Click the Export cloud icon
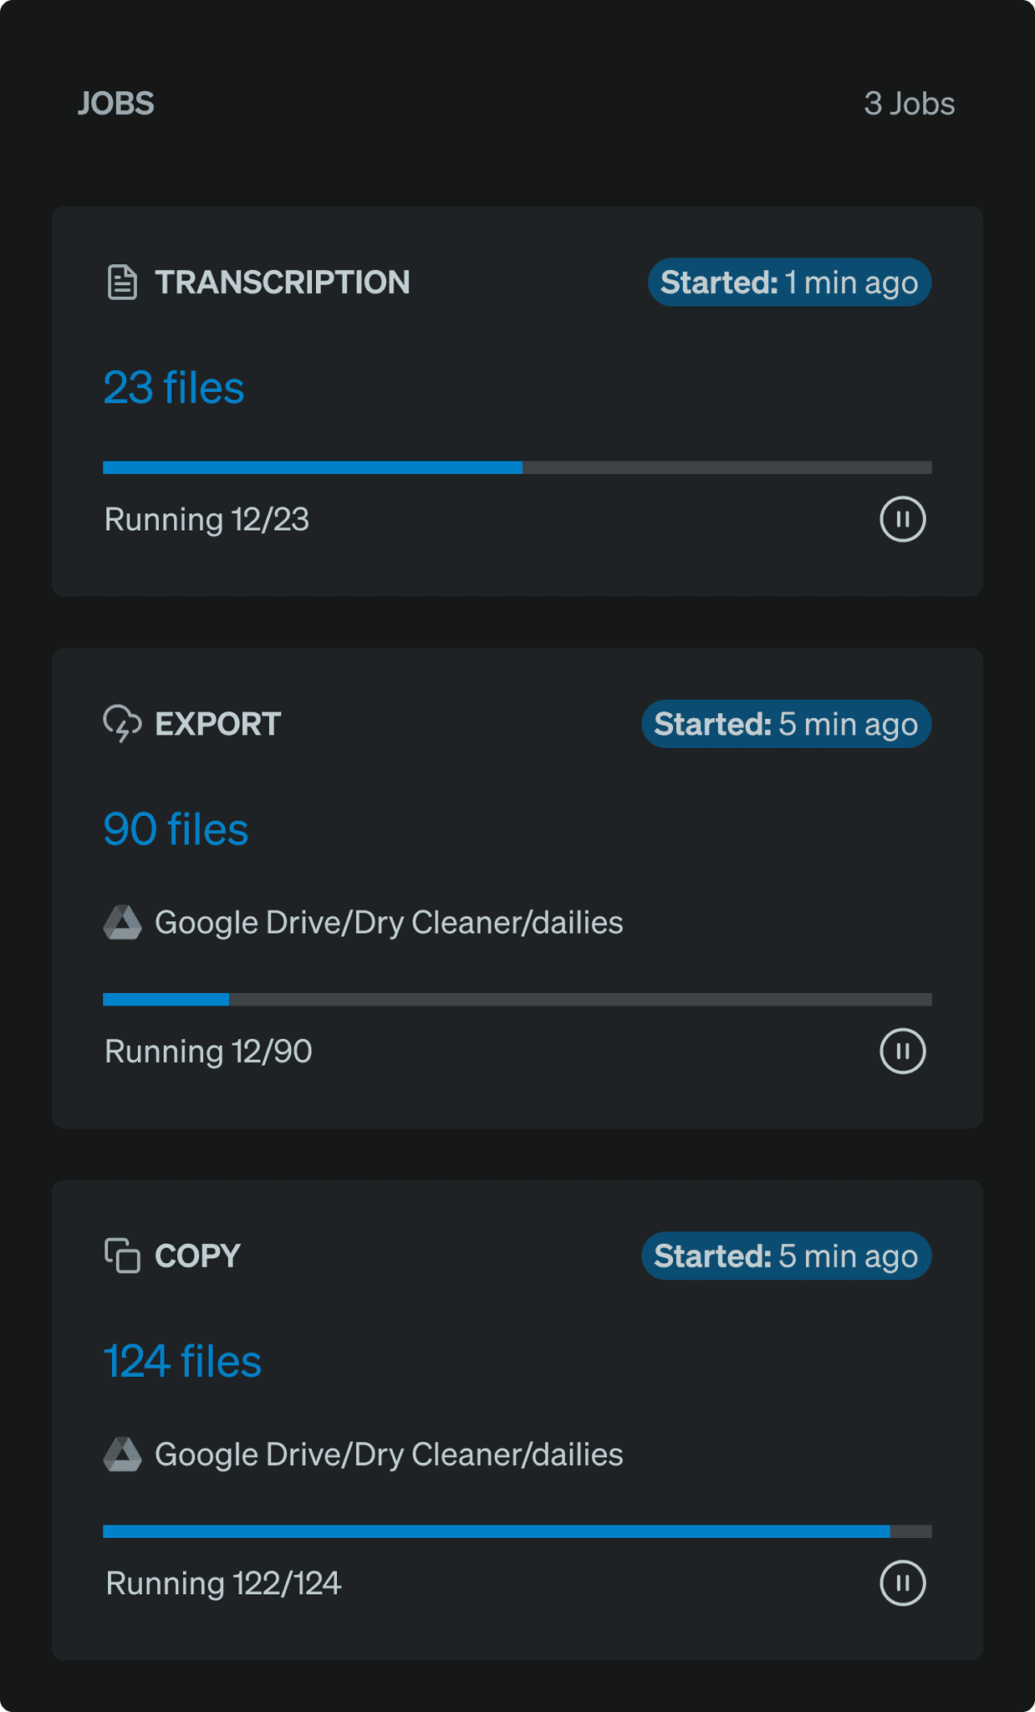 pyautogui.click(x=122, y=724)
